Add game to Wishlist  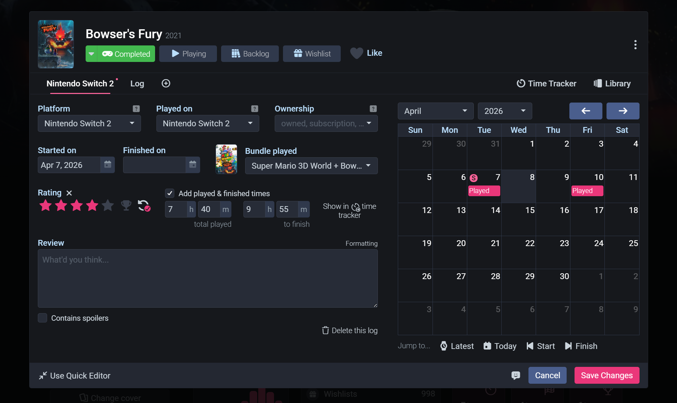pos(312,54)
